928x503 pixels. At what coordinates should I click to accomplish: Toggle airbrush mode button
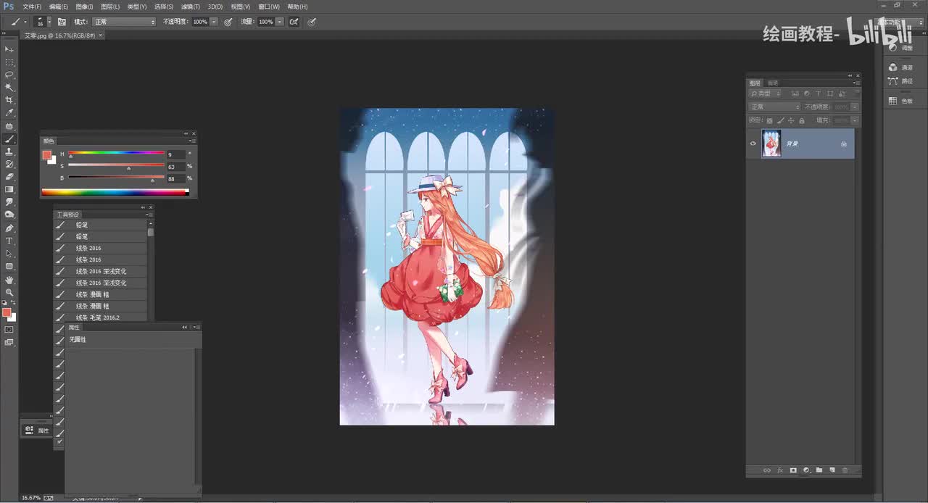pyautogui.click(x=294, y=22)
